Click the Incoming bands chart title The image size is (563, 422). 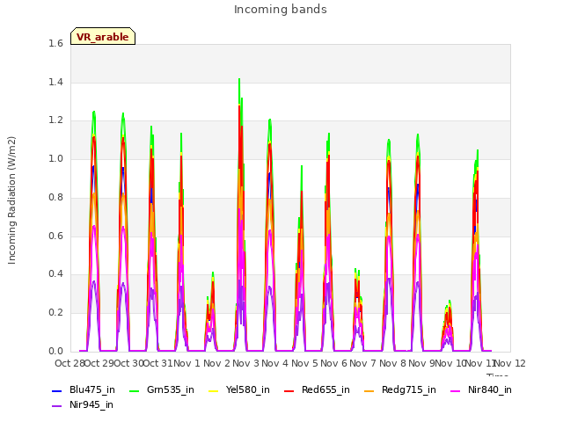(281, 10)
